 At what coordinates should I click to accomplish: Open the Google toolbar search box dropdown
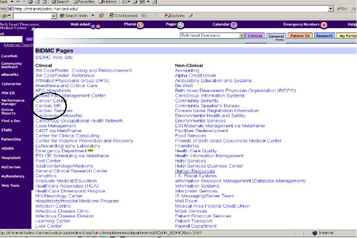[54, 16]
